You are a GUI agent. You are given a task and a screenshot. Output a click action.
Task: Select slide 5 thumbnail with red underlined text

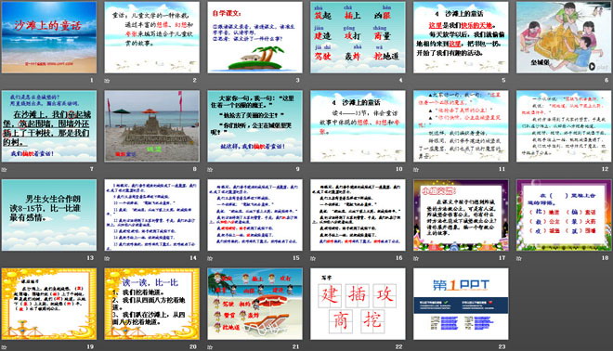461,37
